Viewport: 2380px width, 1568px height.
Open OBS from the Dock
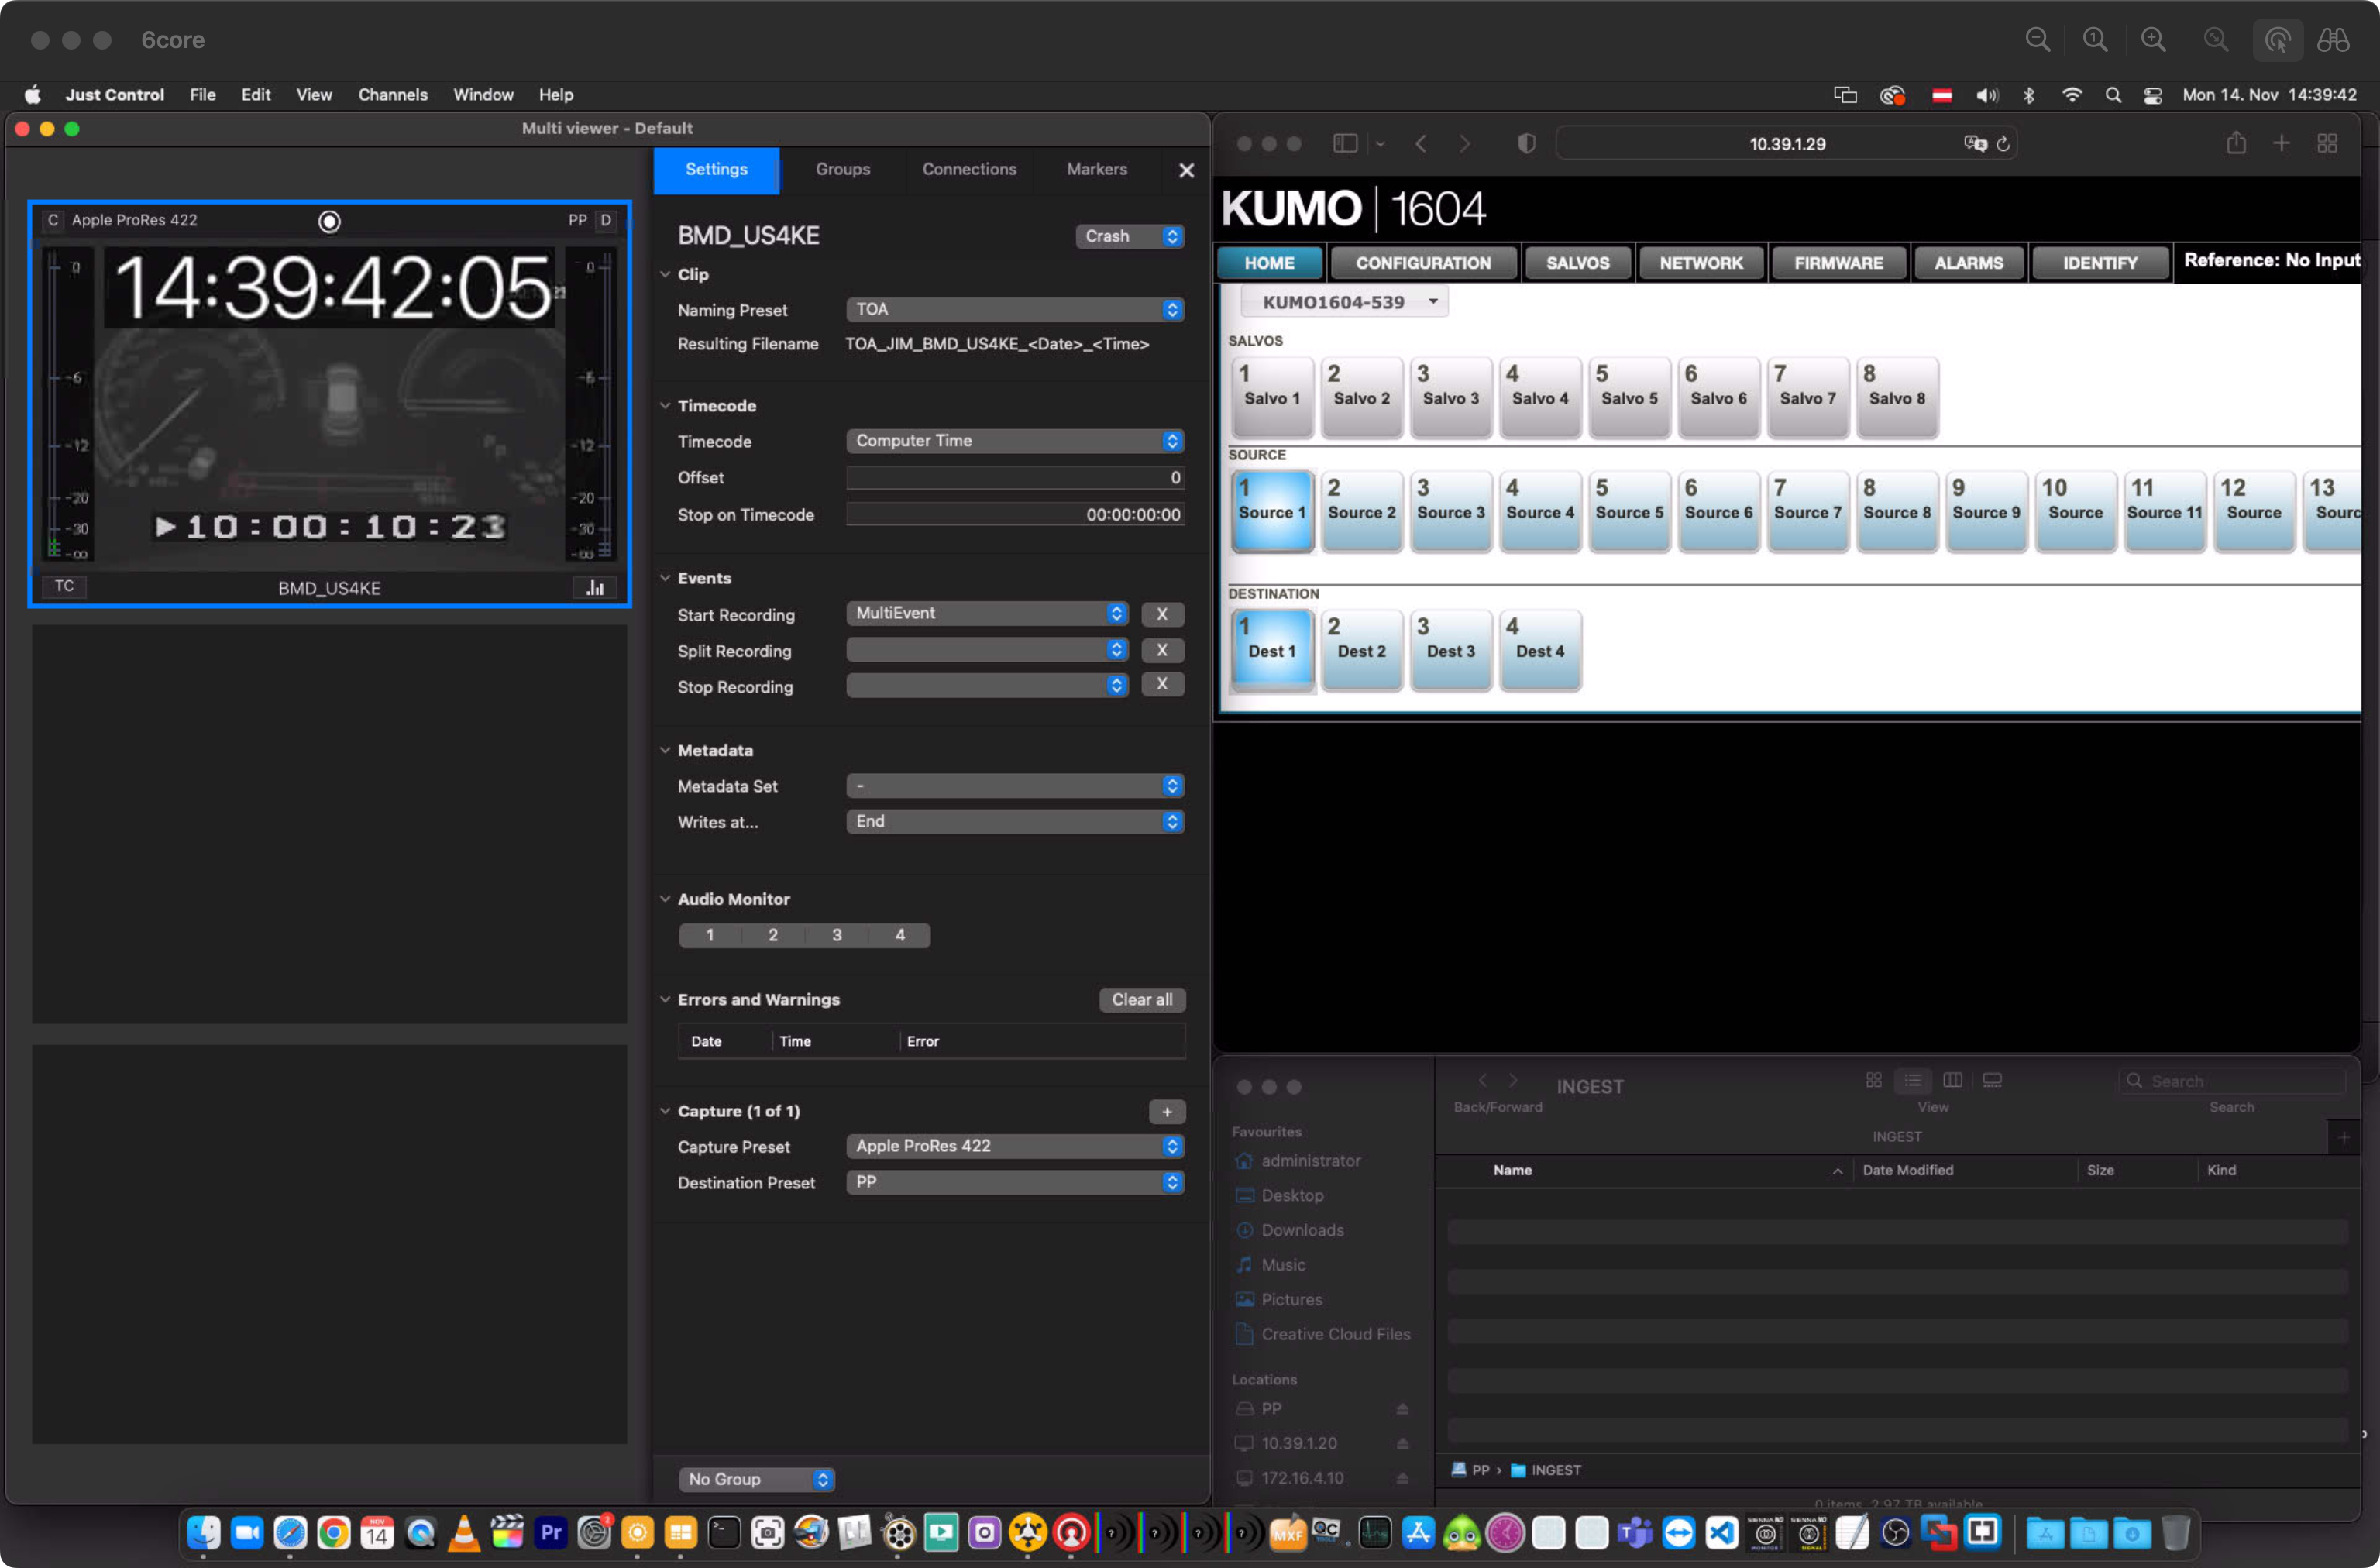[1896, 1532]
